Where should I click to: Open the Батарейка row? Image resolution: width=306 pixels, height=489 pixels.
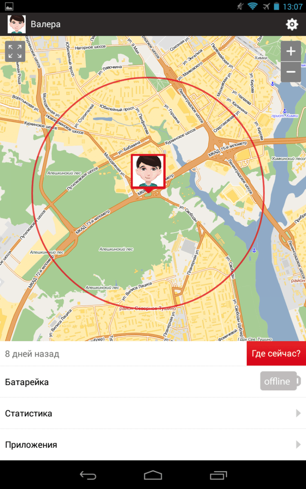coord(153,382)
